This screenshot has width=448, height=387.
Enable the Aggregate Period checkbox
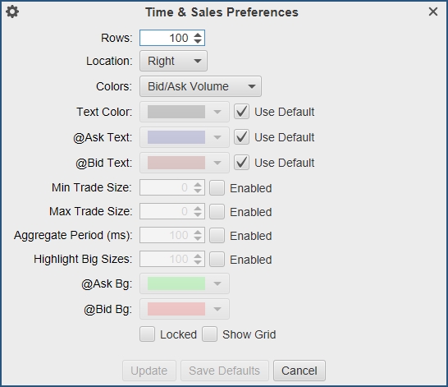pos(217,235)
